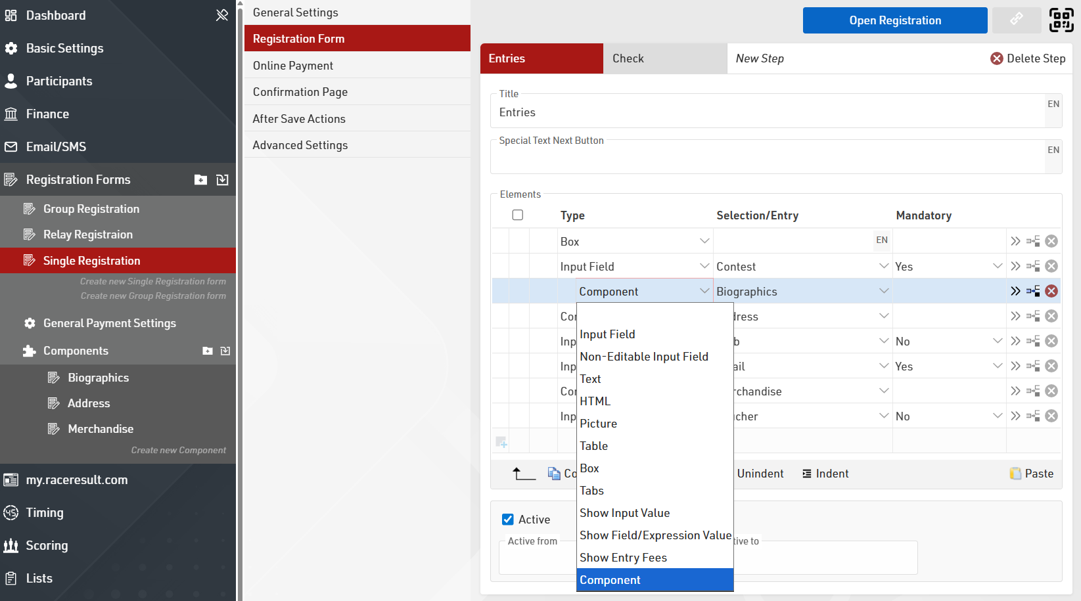This screenshot has width=1081, height=601.
Task: Add new folder in Registration Forms
Action: pos(201,180)
